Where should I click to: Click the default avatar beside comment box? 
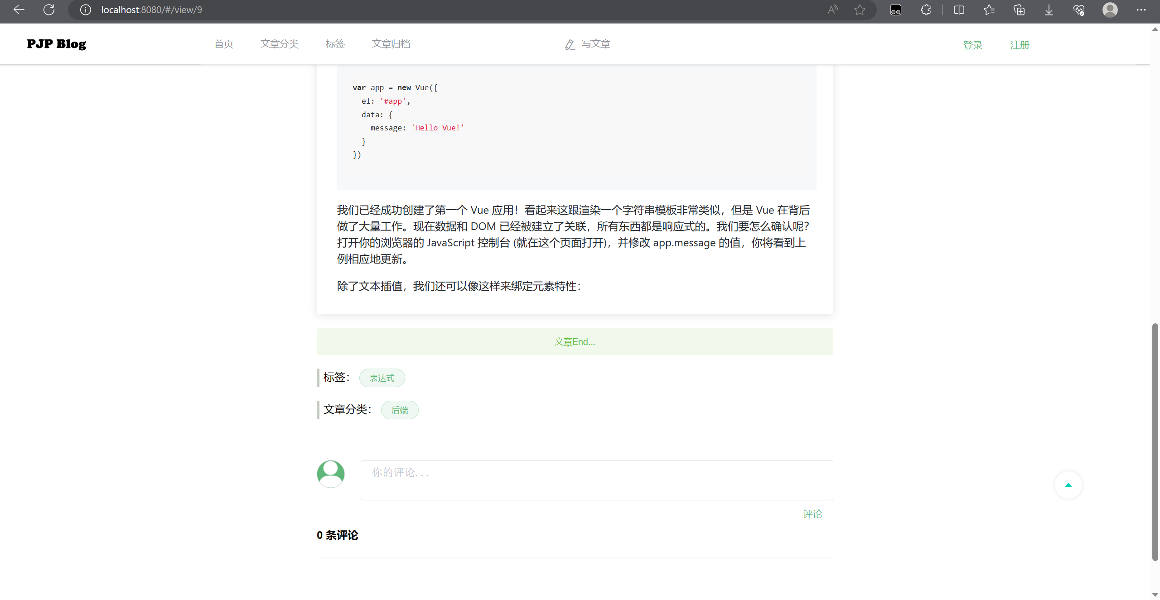(x=331, y=473)
